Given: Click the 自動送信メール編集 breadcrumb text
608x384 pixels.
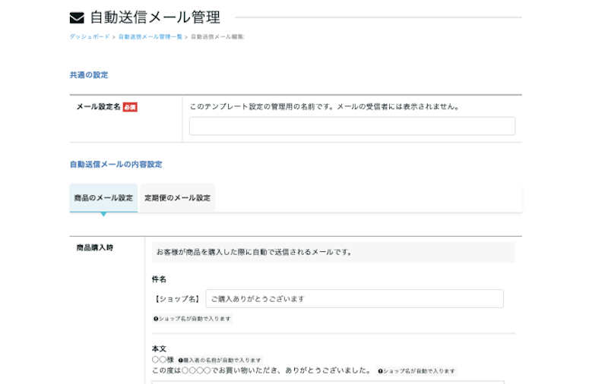Looking at the screenshot, I should click(x=217, y=36).
